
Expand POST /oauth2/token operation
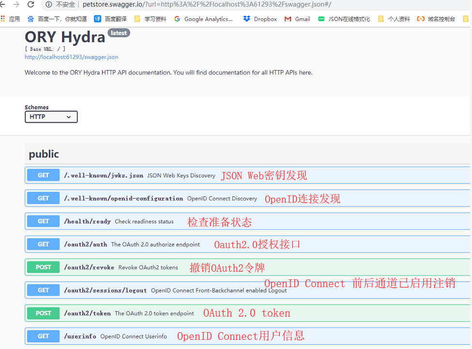pos(247,313)
